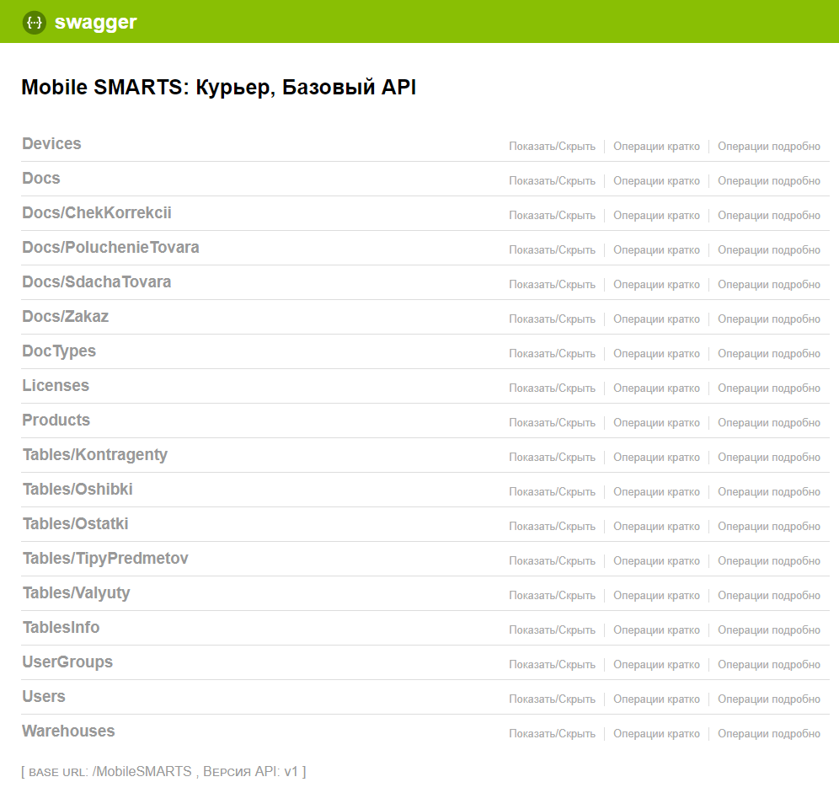
Task: Click Операции подробно for Docs/PoluchenieTovara
Action: click(769, 250)
